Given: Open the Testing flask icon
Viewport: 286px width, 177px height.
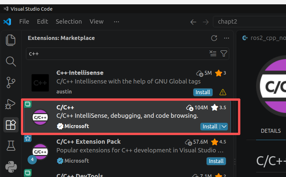Looking at the screenshot, I should pos(11,146).
